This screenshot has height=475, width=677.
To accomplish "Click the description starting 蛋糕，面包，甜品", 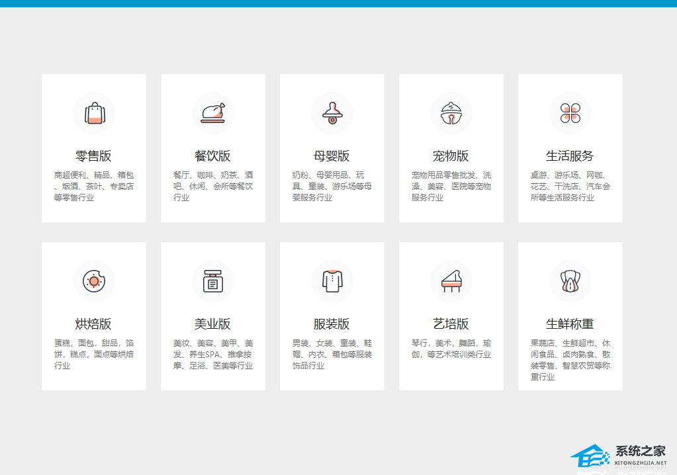I will (94, 354).
